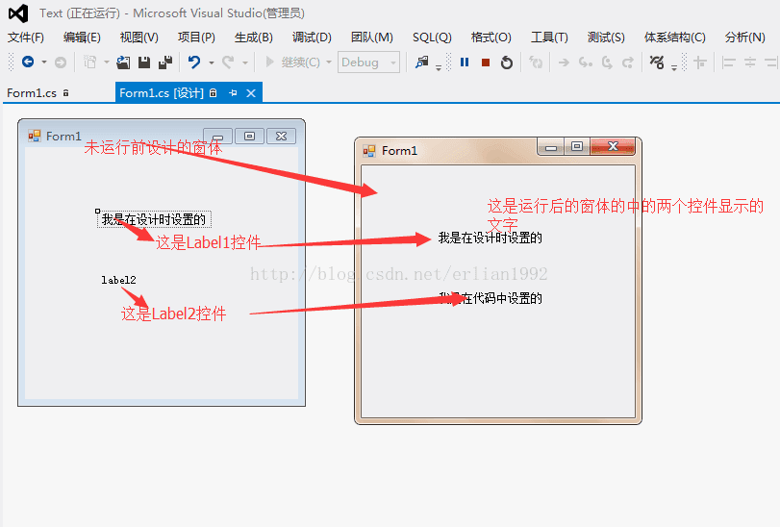Image resolution: width=780 pixels, height=527 pixels.
Task: Open the navigate backward history dropdown
Action: (x=44, y=63)
